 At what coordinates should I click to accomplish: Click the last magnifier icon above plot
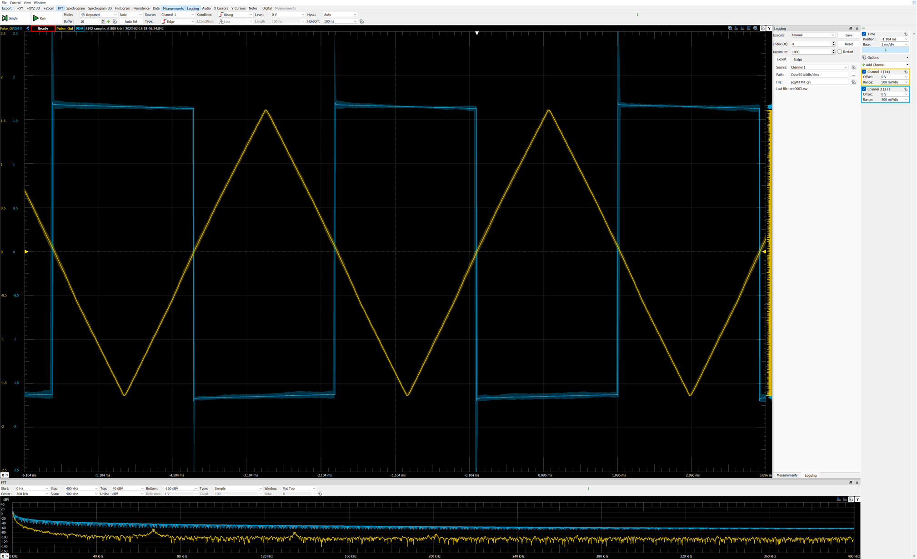(x=755, y=28)
